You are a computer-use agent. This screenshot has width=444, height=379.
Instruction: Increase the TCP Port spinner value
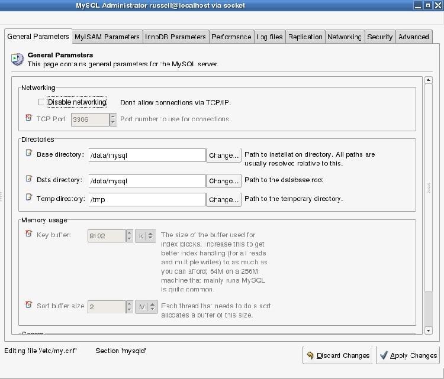(x=113, y=116)
